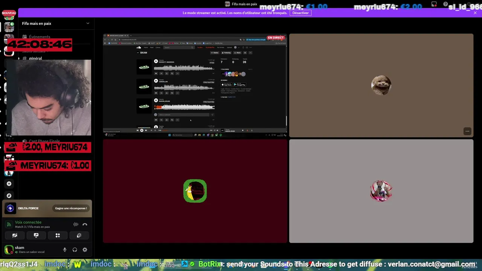Launch the activities button in the voice panel
The height and width of the screenshot is (271, 482).
[x=58, y=235]
